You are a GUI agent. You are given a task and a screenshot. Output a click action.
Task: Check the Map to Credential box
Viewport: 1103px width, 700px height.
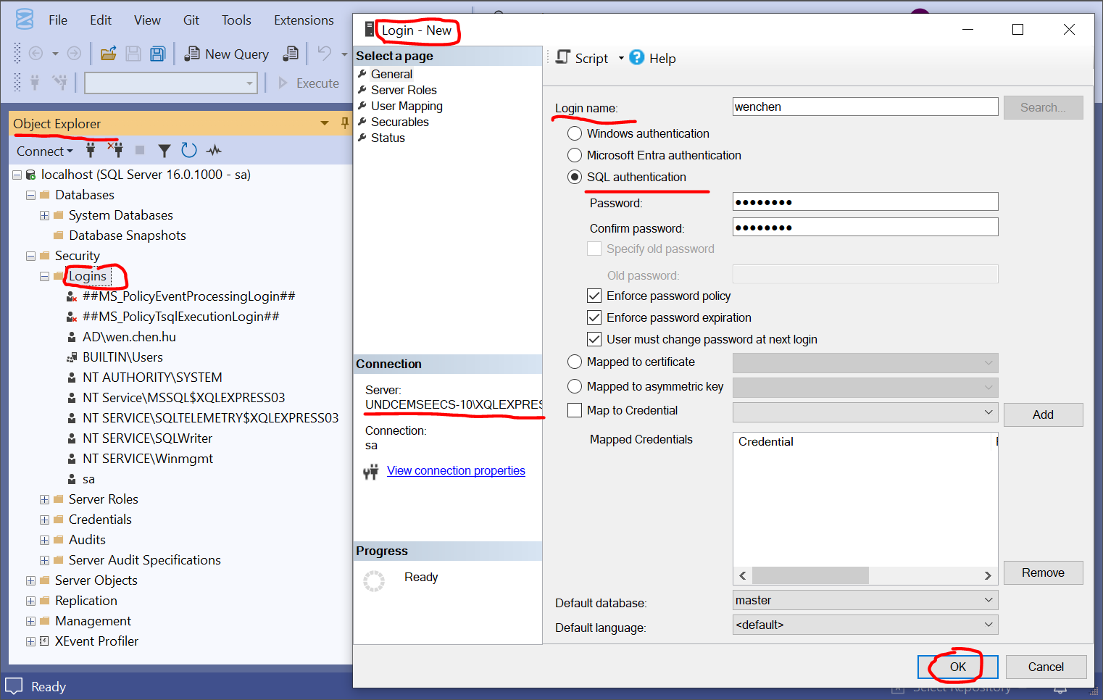tap(575, 410)
